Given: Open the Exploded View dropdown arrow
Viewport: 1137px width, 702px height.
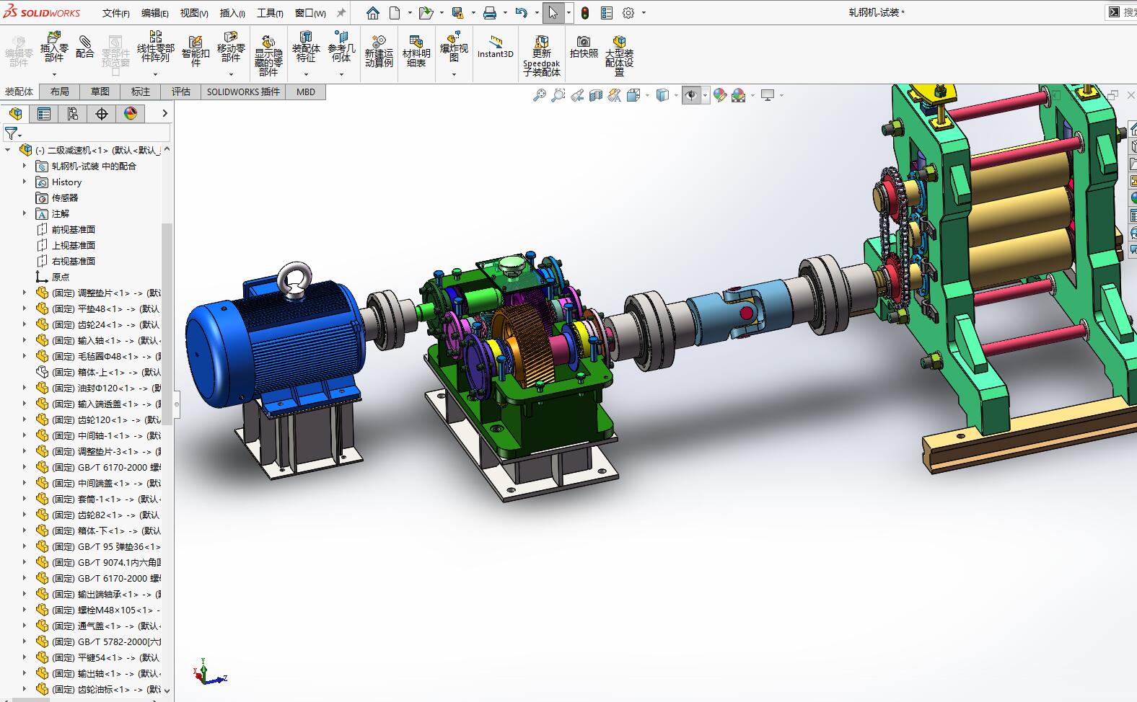Looking at the screenshot, I should click(454, 74).
